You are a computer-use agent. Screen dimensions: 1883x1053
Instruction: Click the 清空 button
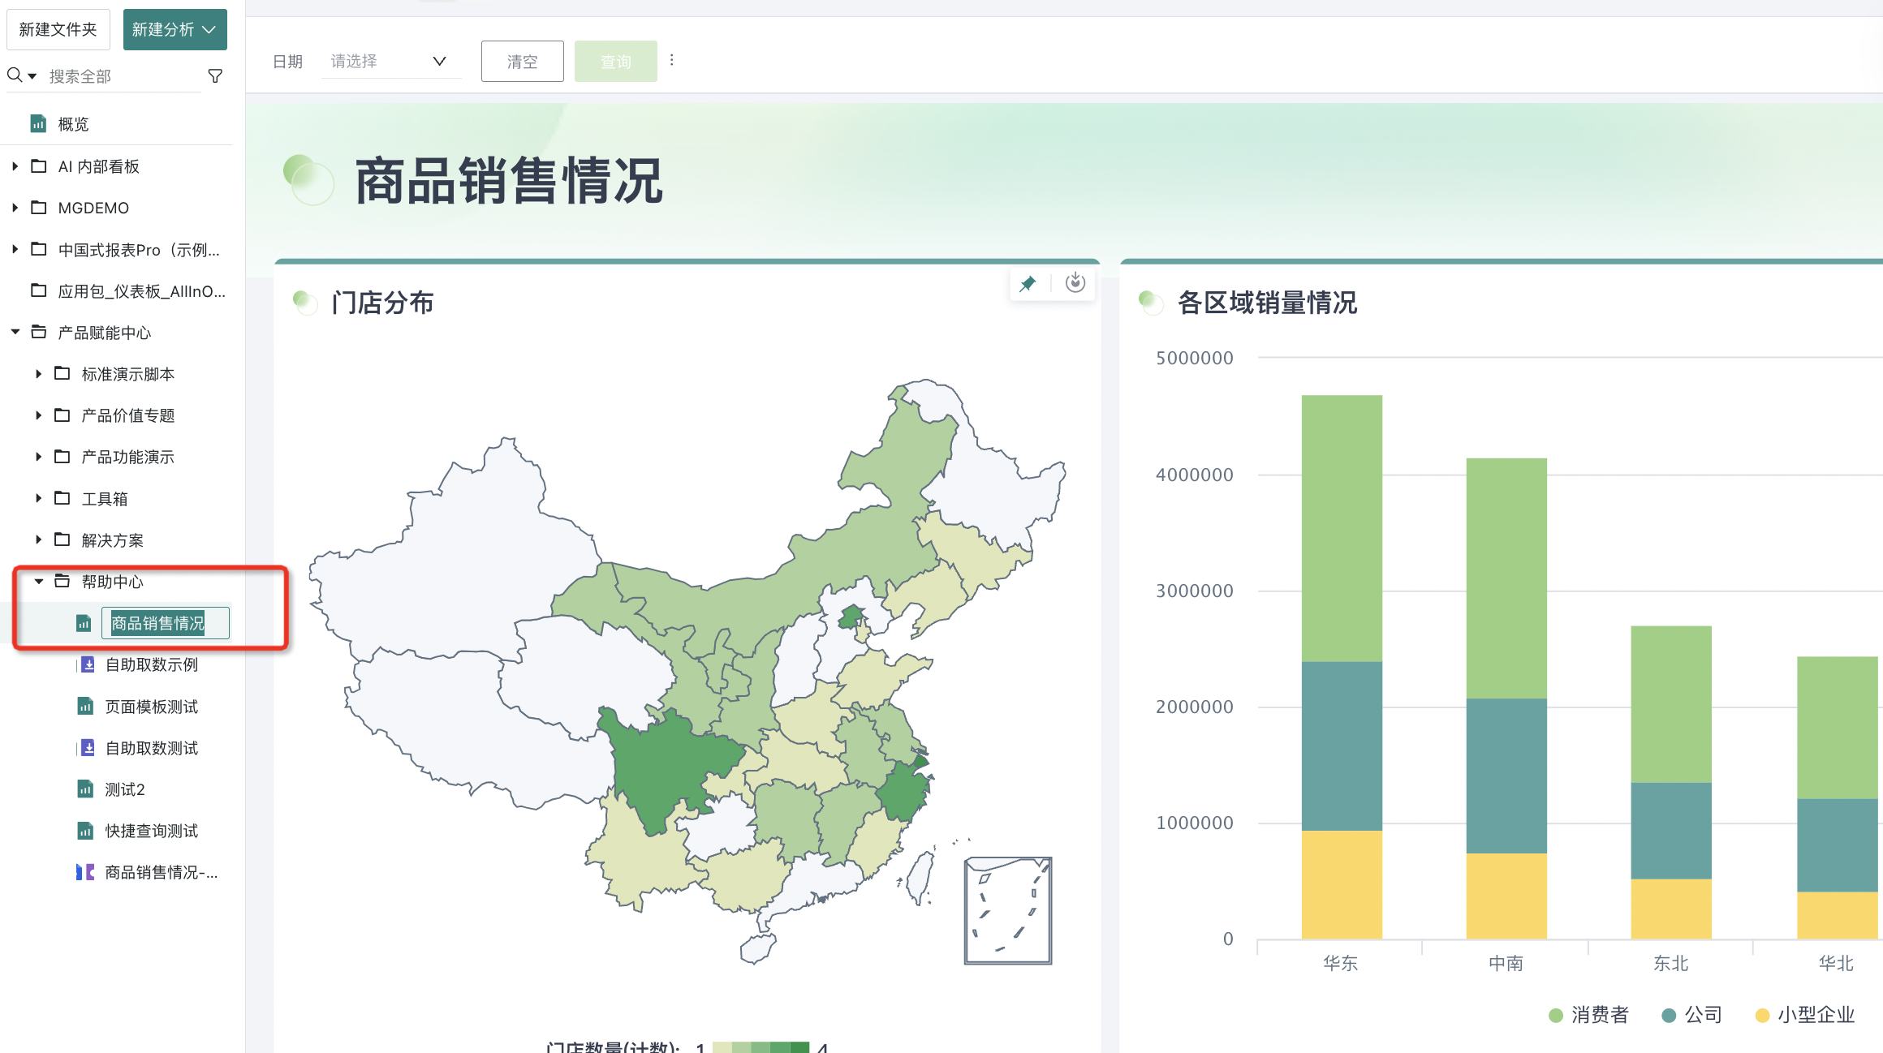tap(522, 62)
